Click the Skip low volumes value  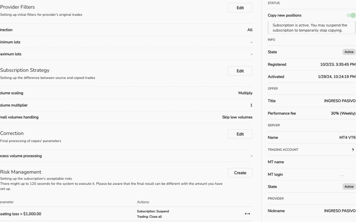click(x=237, y=117)
